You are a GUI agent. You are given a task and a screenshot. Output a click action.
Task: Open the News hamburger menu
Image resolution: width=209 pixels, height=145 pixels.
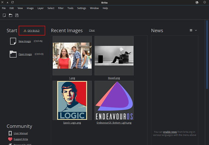tap(191, 30)
